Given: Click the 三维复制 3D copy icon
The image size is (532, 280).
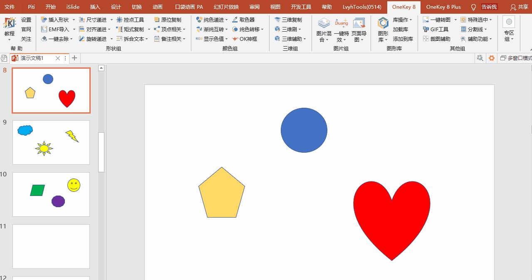Looking at the screenshot, I should (277, 20).
